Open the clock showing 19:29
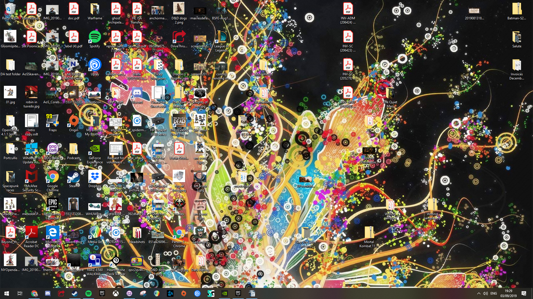The image size is (533, 299). (x=508, y=293)
